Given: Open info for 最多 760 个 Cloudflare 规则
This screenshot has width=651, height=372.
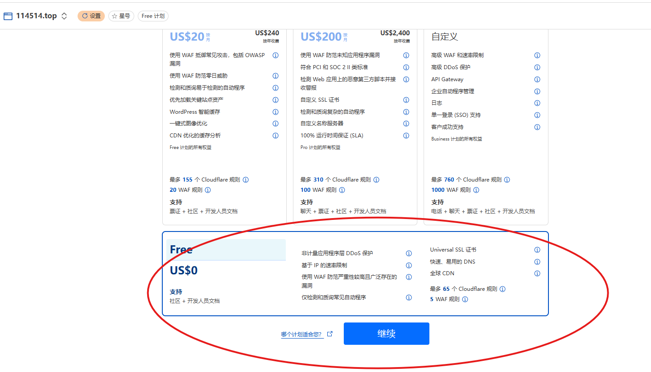Looking at the screenshot, I should click(x=507, y=180).
